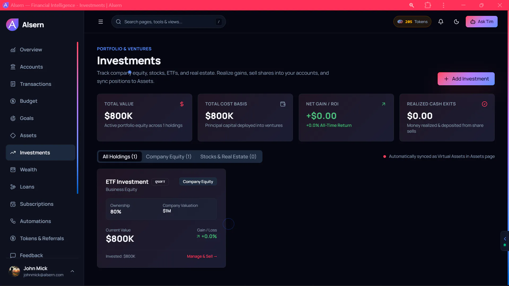Click the QSOFT ticker badge
Screen dimensions: 509x286
coord(160,182)
